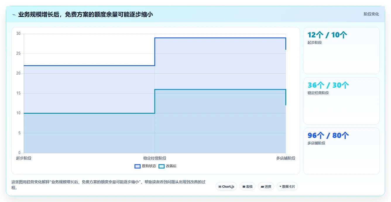Open the 起步阶段 data card
The image size is (391, 202).
[x=342, y=51]
